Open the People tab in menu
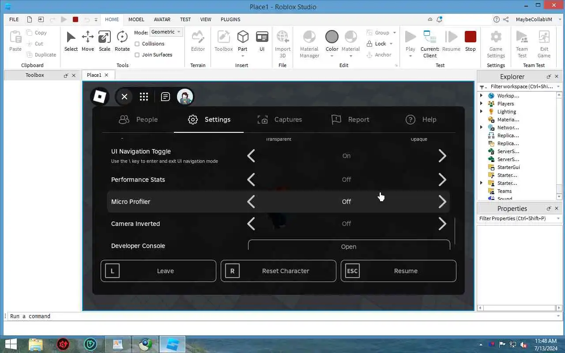Viewport: 565px width, 353px height. (138, 120)
